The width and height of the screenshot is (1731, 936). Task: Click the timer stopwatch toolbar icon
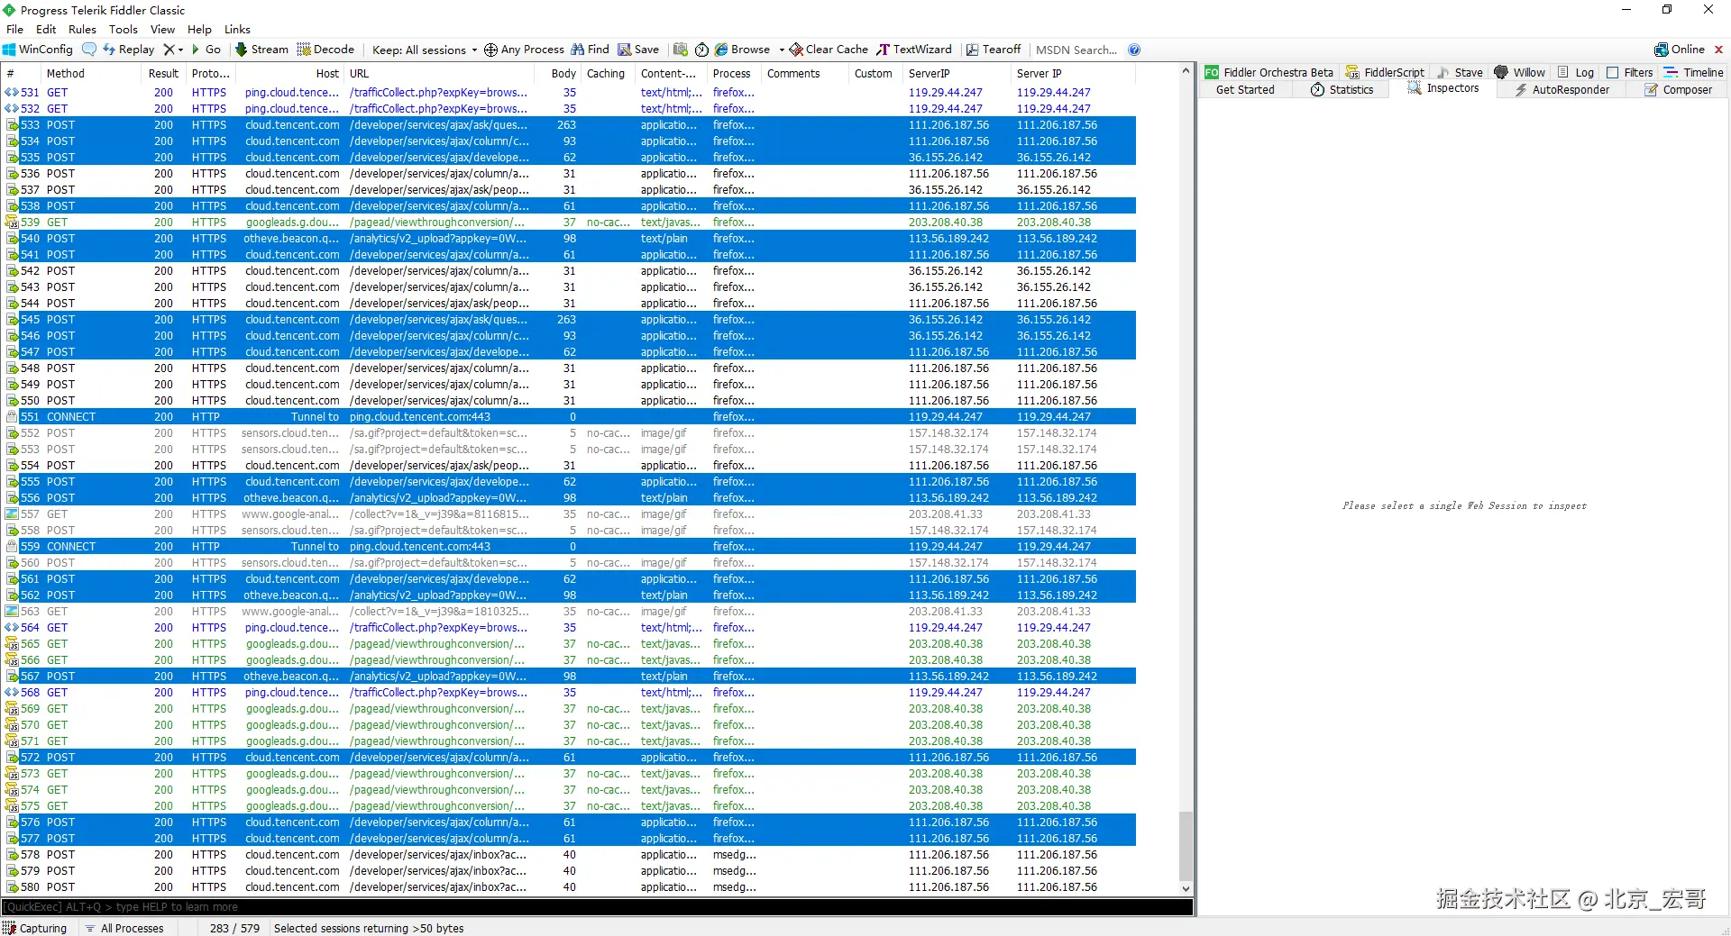(701, 50)
